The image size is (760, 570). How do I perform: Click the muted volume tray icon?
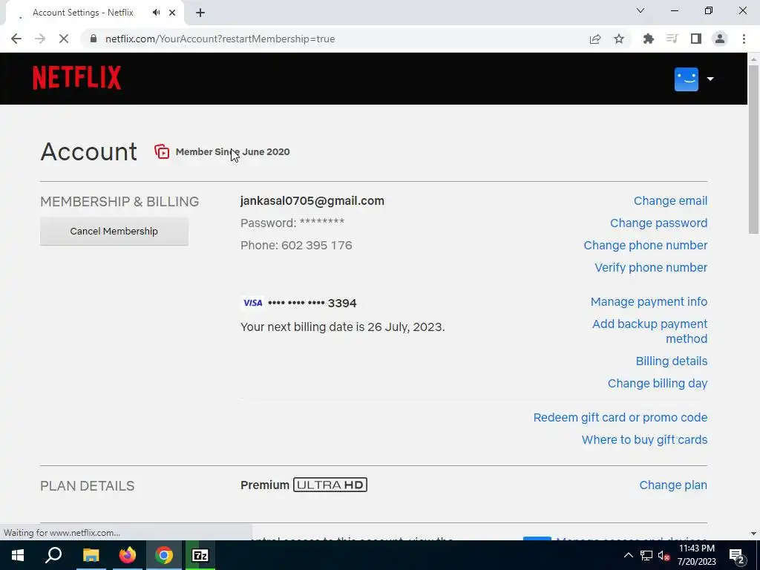[x=664, y=555]
